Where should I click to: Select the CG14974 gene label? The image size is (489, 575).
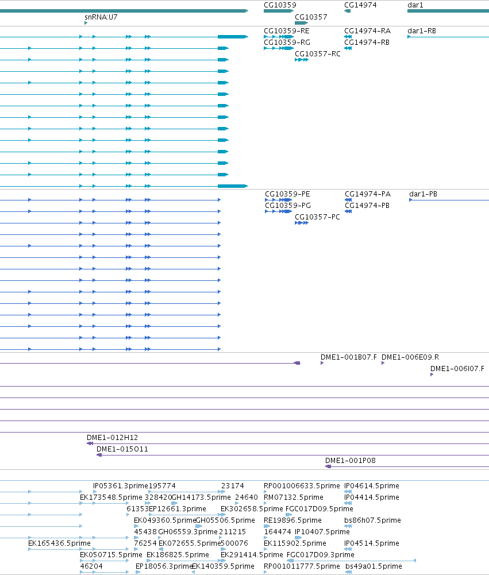(360, 5)
